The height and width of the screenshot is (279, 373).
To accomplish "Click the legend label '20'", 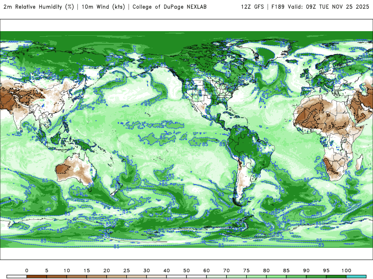I will point(107,271).
